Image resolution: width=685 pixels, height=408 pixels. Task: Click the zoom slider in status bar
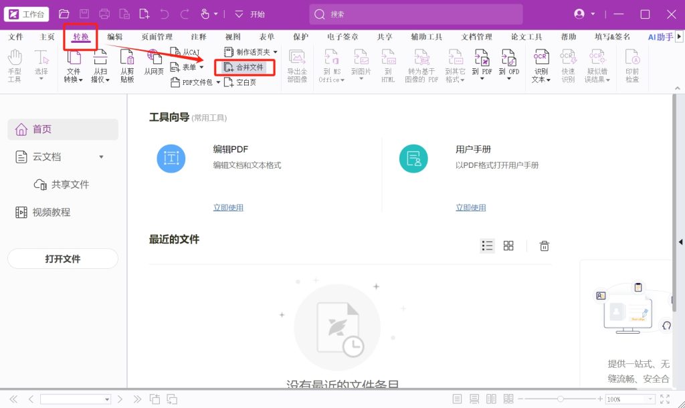(561, 399)
